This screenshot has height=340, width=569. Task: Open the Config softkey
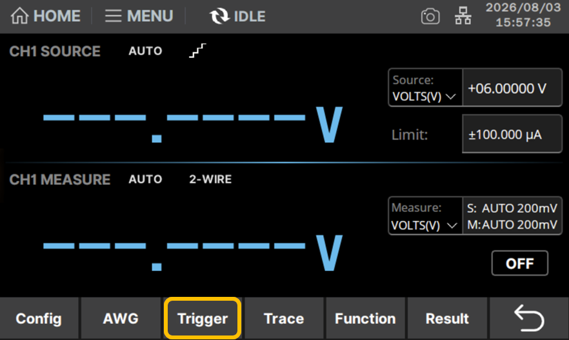point(39,319)
